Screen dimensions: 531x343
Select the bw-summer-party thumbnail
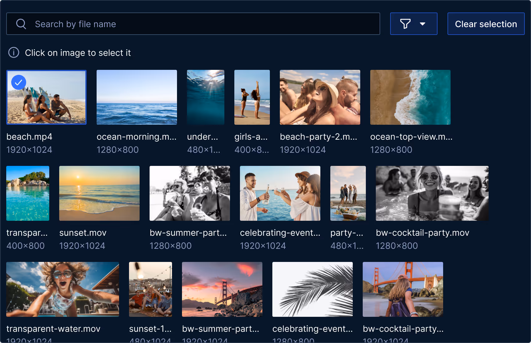[x=189, y=193]
